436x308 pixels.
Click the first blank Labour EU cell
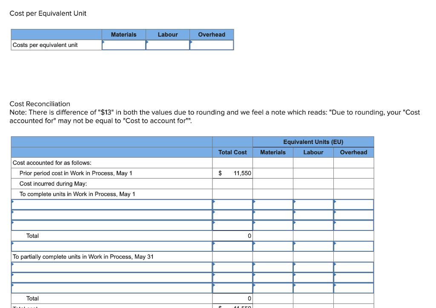point(313,204)
